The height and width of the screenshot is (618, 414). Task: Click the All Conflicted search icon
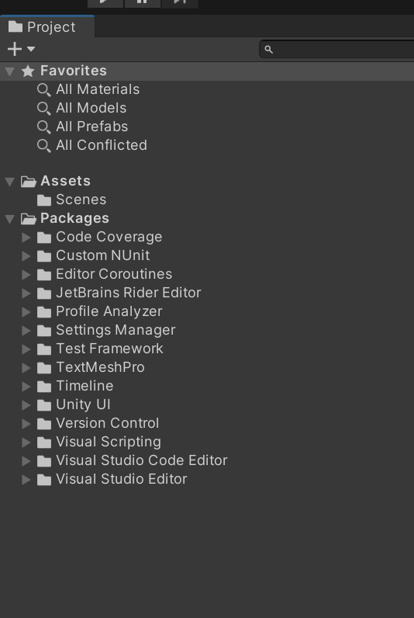[x=43, y=145]
